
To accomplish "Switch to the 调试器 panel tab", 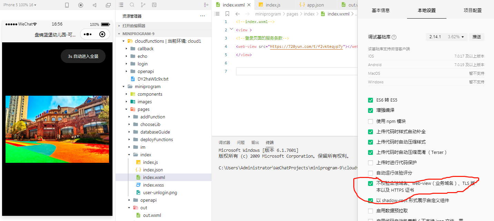I will pos(224,143).
